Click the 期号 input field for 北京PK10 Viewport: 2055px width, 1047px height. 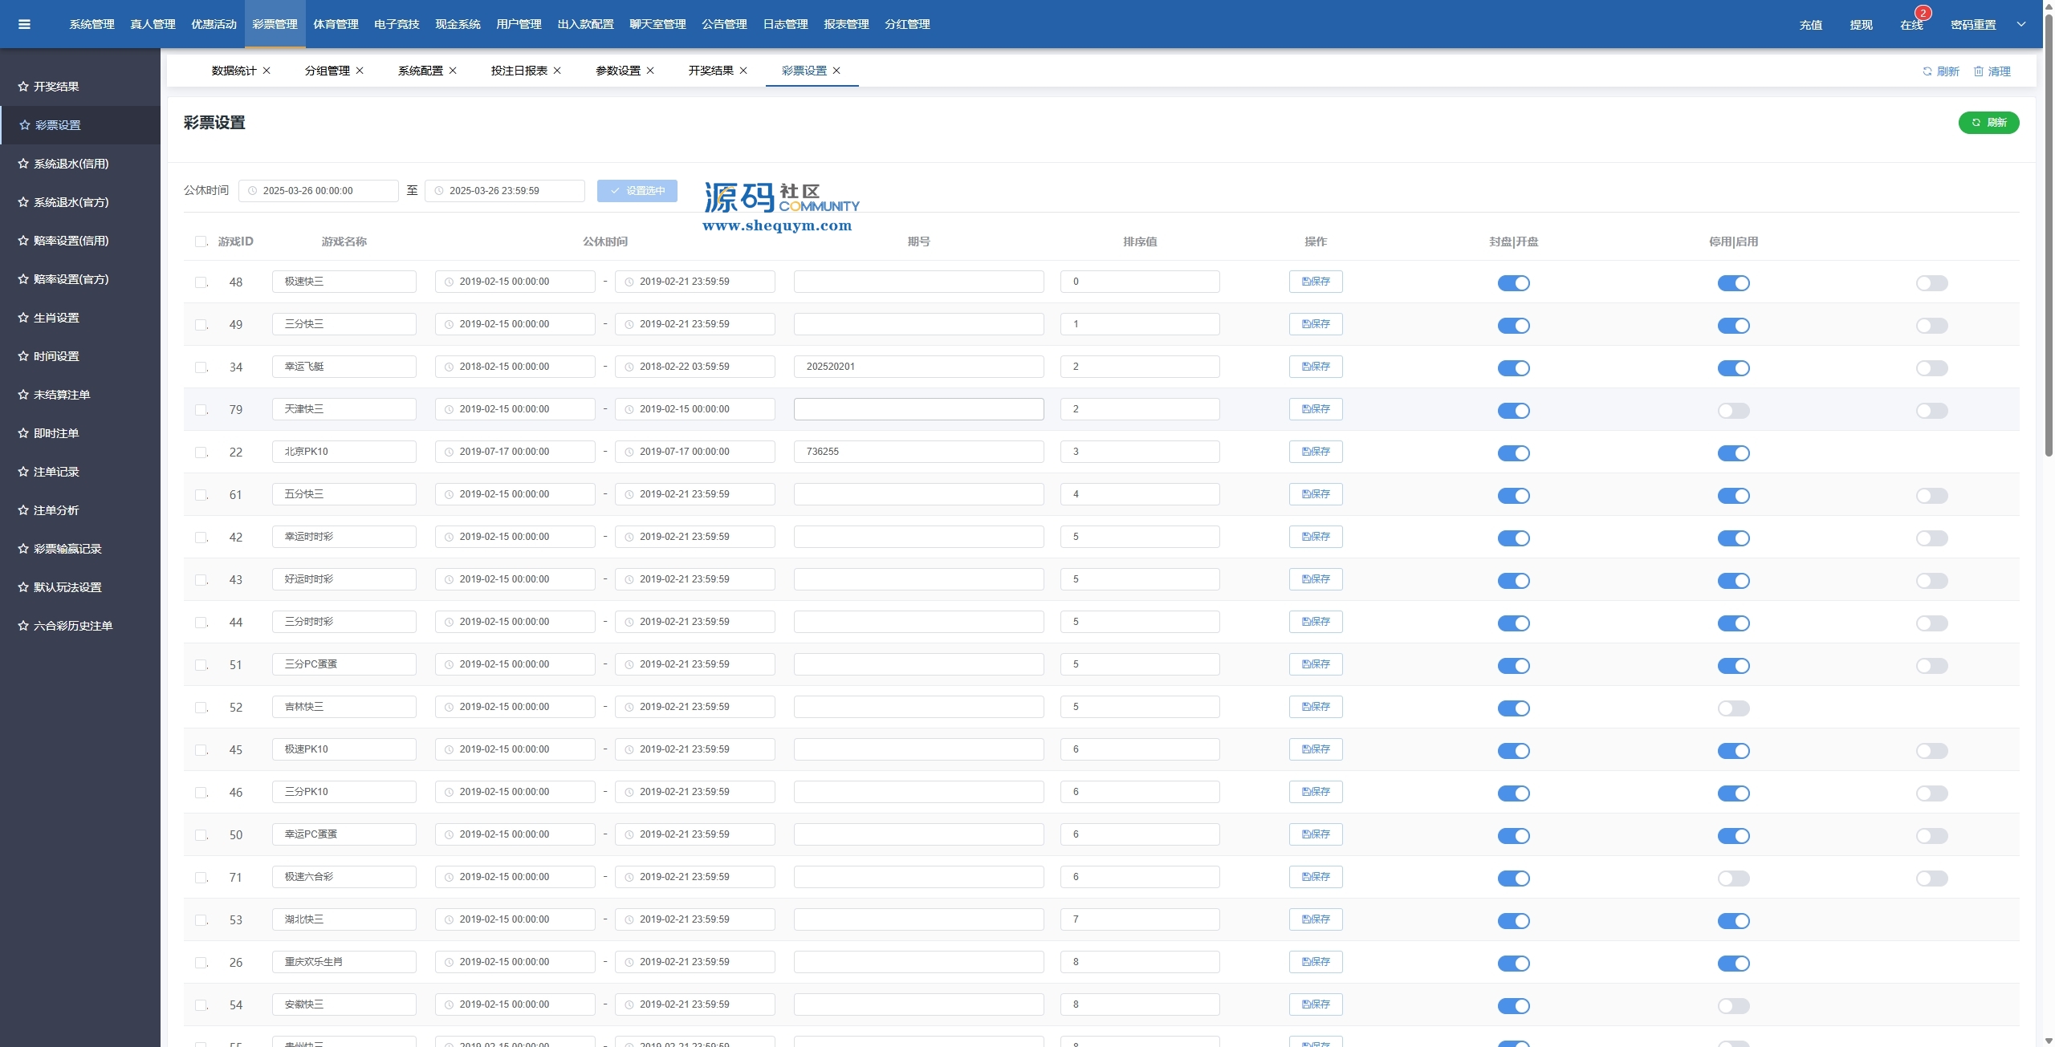click(918, 452)
